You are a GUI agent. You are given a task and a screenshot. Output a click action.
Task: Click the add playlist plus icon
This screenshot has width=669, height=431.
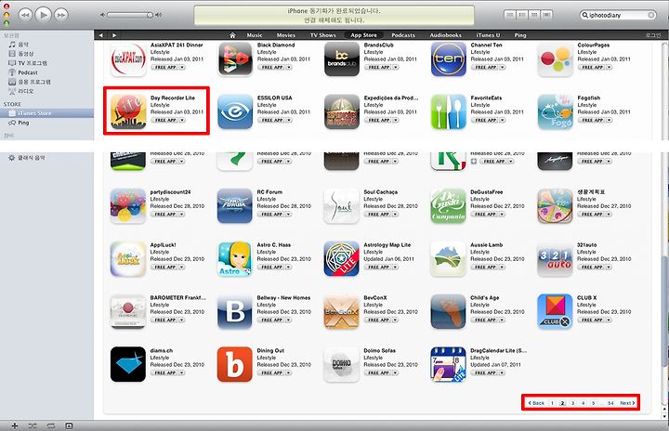click(x=15, y=425)
